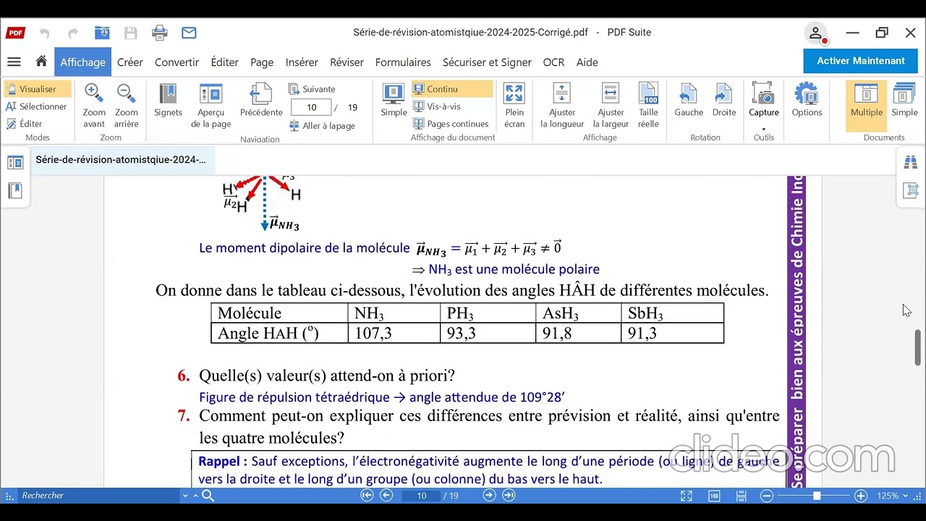Image resolution: width=926 pixels, height=521 pixels.
Task: Rotate page Gauche
Action: click(689, 101)
